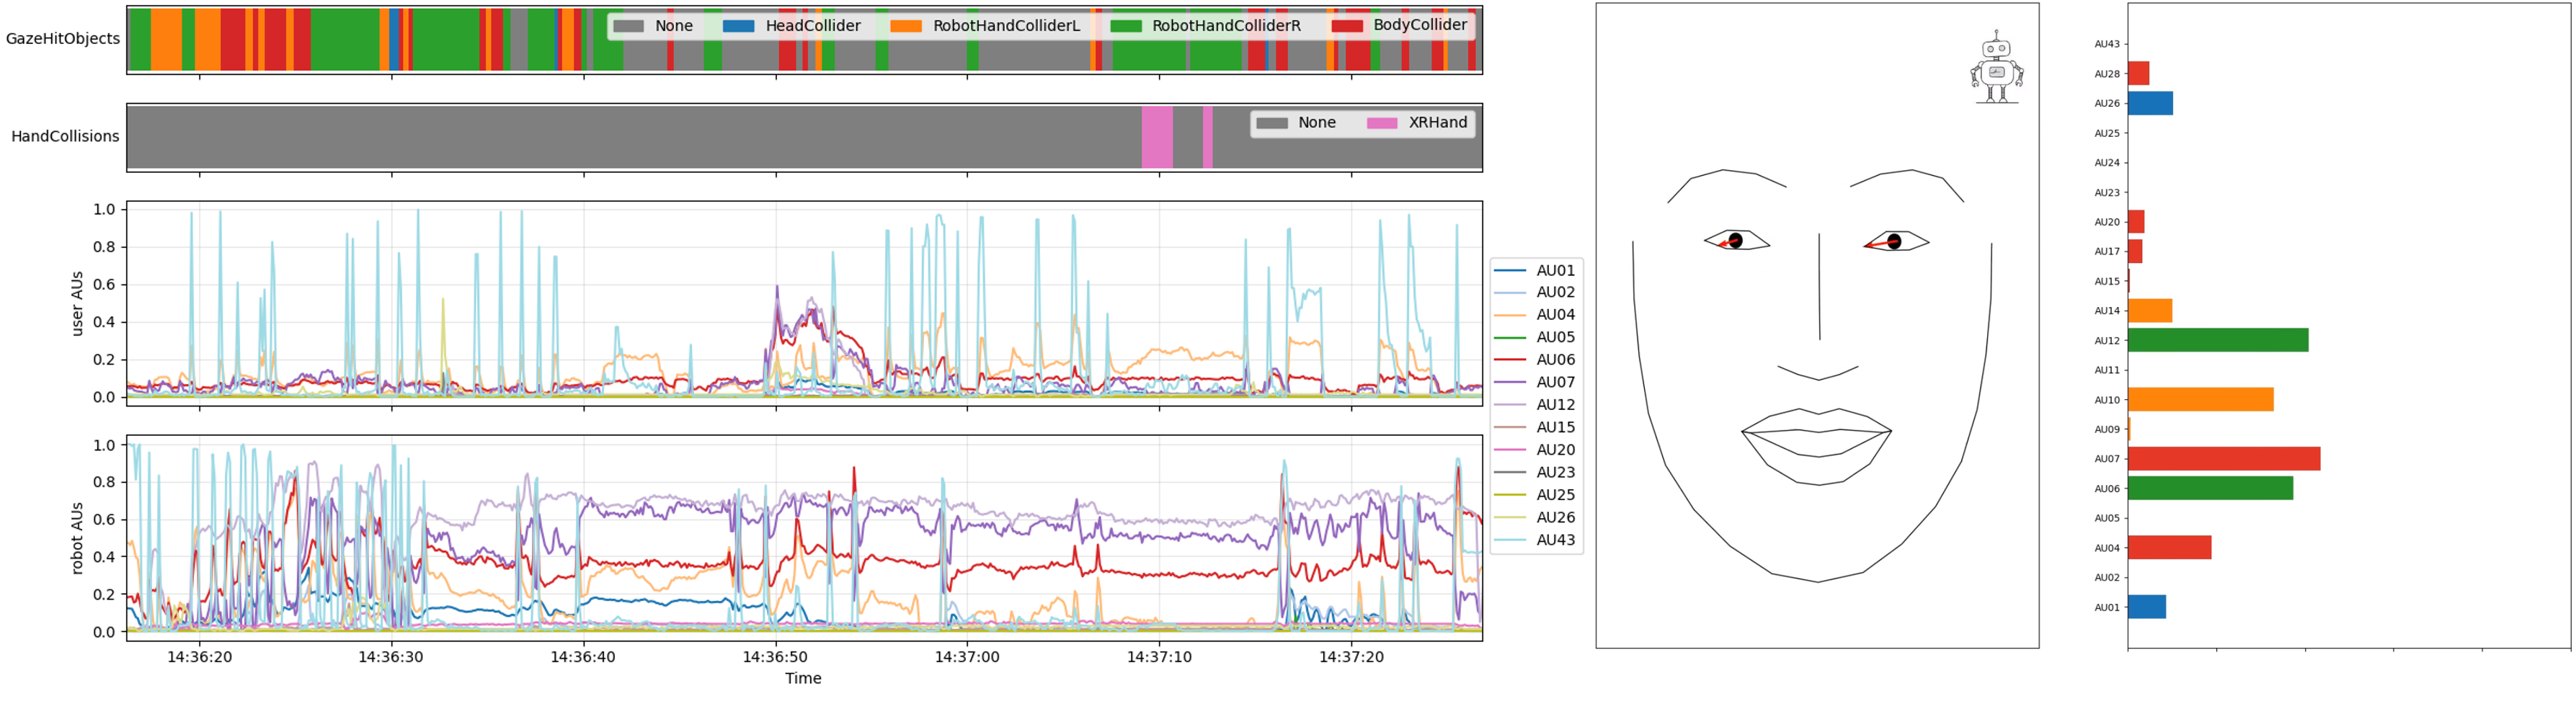This screenshot has height=704, width=2576.
Task: Click the red AU07 bar in the bar chart
Action: pyautogui.click(x=2223, y=459)
